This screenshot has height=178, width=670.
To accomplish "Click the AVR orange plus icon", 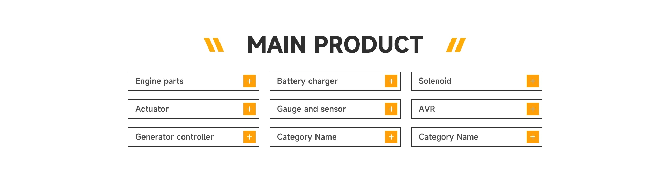I will point(533,109).
